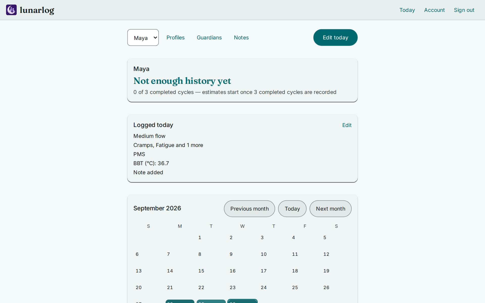Open the Guardians link
485x303 pixels.
click(209, 38)
